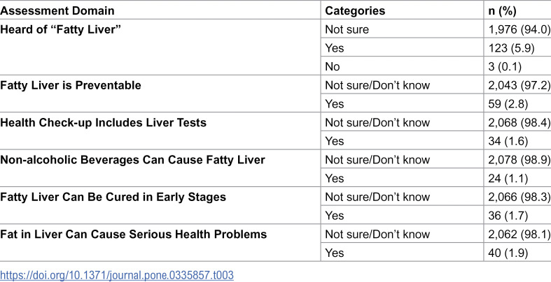The width and height of the screenshot is (551, 282).
Task: Select the cell showing 24 (1.1)
Action: [x=508, y=179]
